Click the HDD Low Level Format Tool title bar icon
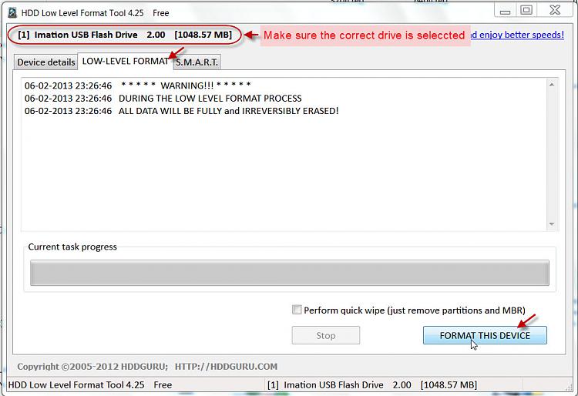Image resolution: width=578 pixels, height=396 pixels. pos(12,13)
